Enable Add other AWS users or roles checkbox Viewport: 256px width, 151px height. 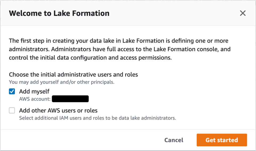tap(12, 110)
